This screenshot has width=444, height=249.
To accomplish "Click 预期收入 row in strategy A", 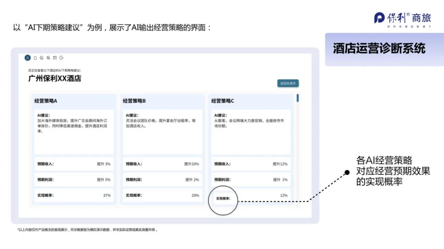I will pos(74,164).
